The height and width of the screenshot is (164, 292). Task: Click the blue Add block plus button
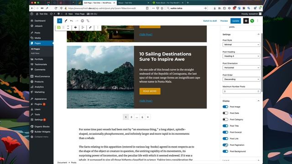(x=59, y=21)
